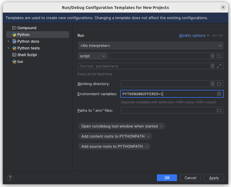Remove 'Open run/debug tool window' option chip
Image resolution: width=231 pixels, height=187 pixels.
[x=161, y=126]
